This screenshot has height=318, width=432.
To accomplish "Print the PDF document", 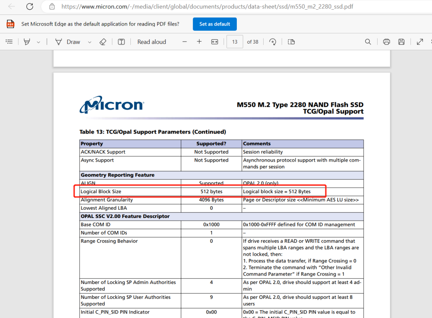I will (386, 42).
